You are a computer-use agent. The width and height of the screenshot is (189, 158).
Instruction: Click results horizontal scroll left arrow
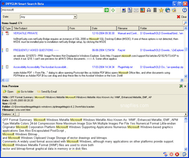[x=3, y=80]
